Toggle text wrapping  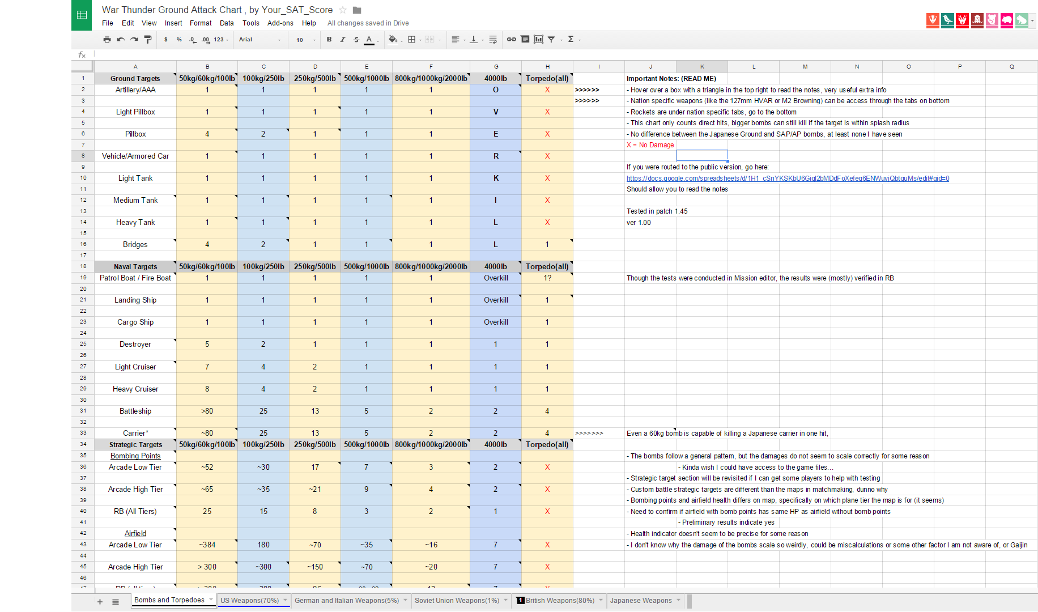coord(493,40)
